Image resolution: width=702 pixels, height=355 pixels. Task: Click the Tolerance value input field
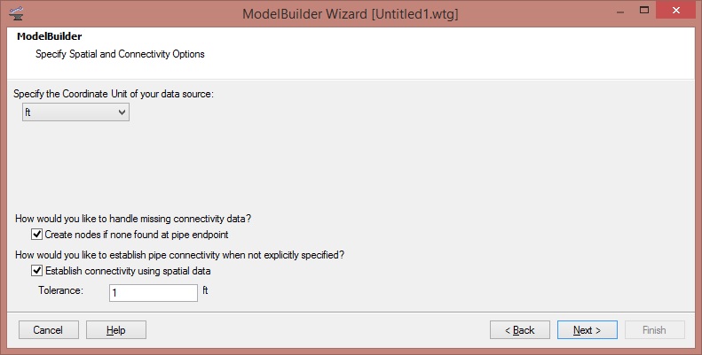(153, 292)
